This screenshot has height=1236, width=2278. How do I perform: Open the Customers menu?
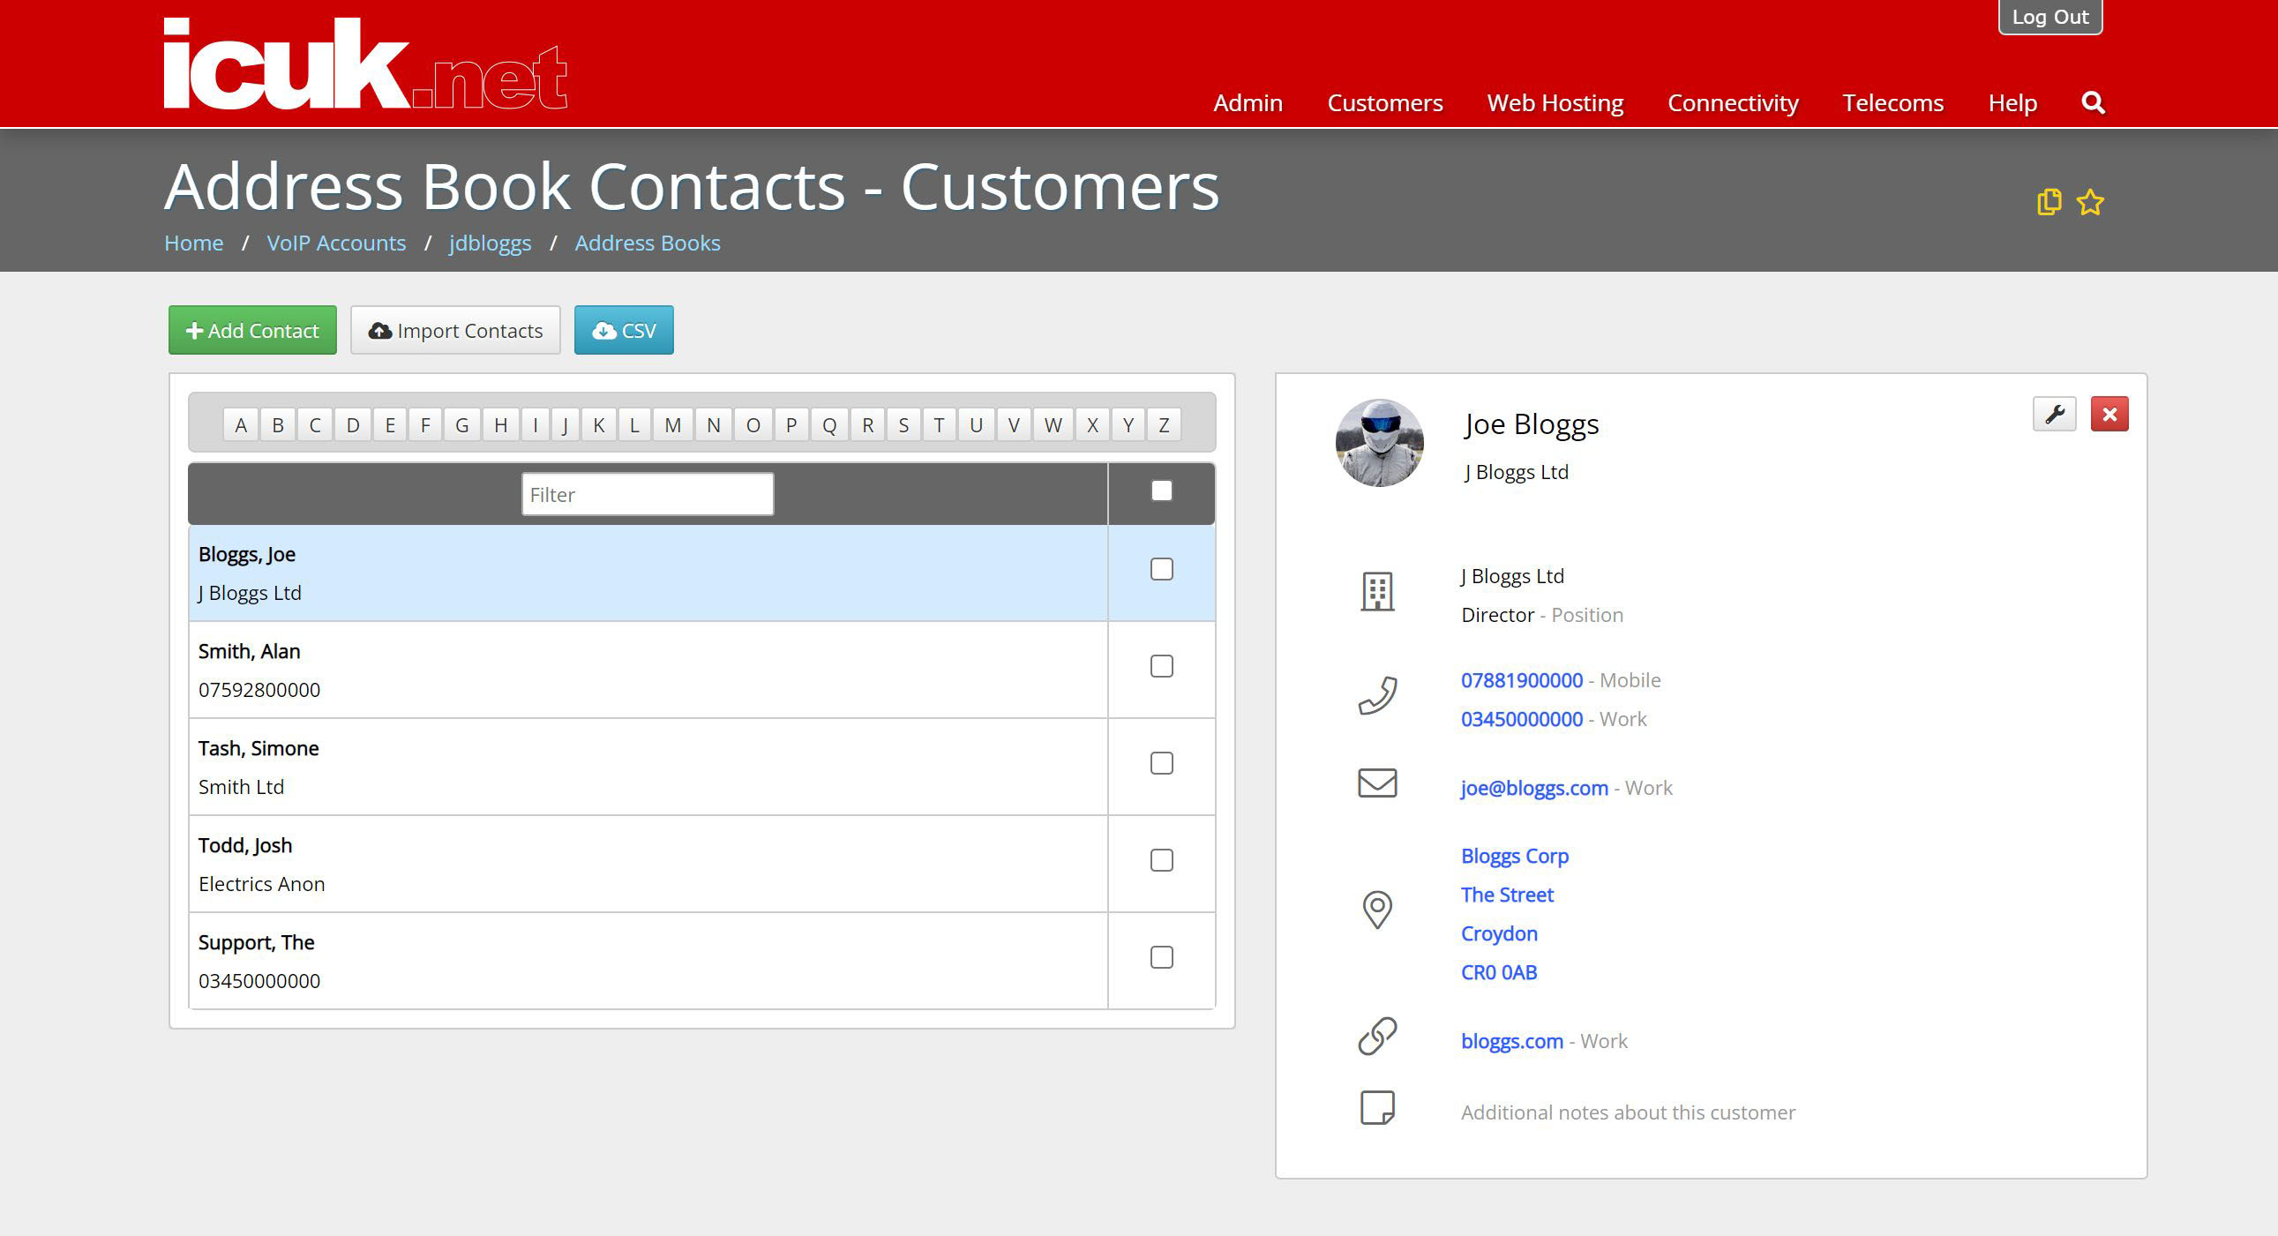[x=1385, y=103]
